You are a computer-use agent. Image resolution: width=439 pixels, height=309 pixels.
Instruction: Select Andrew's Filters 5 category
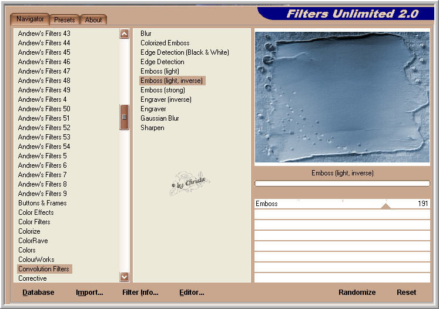click(42, 156)
